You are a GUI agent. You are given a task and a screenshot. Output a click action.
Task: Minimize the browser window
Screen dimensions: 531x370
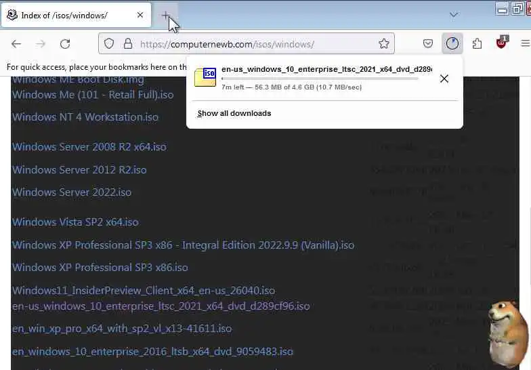503,9
